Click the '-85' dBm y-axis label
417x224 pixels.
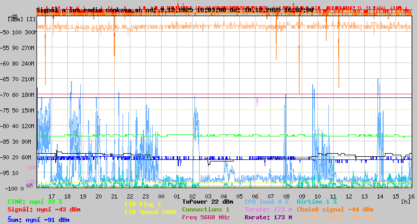click(5, 142)
